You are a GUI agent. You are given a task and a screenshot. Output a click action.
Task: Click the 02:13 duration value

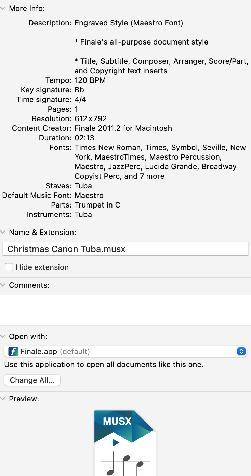(84, 138)
